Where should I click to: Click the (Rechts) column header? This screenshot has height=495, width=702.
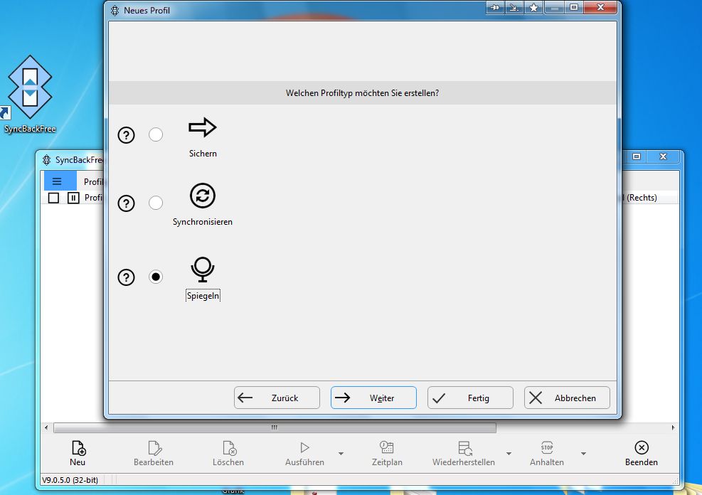pyautogui.click(x=642, y=198)
